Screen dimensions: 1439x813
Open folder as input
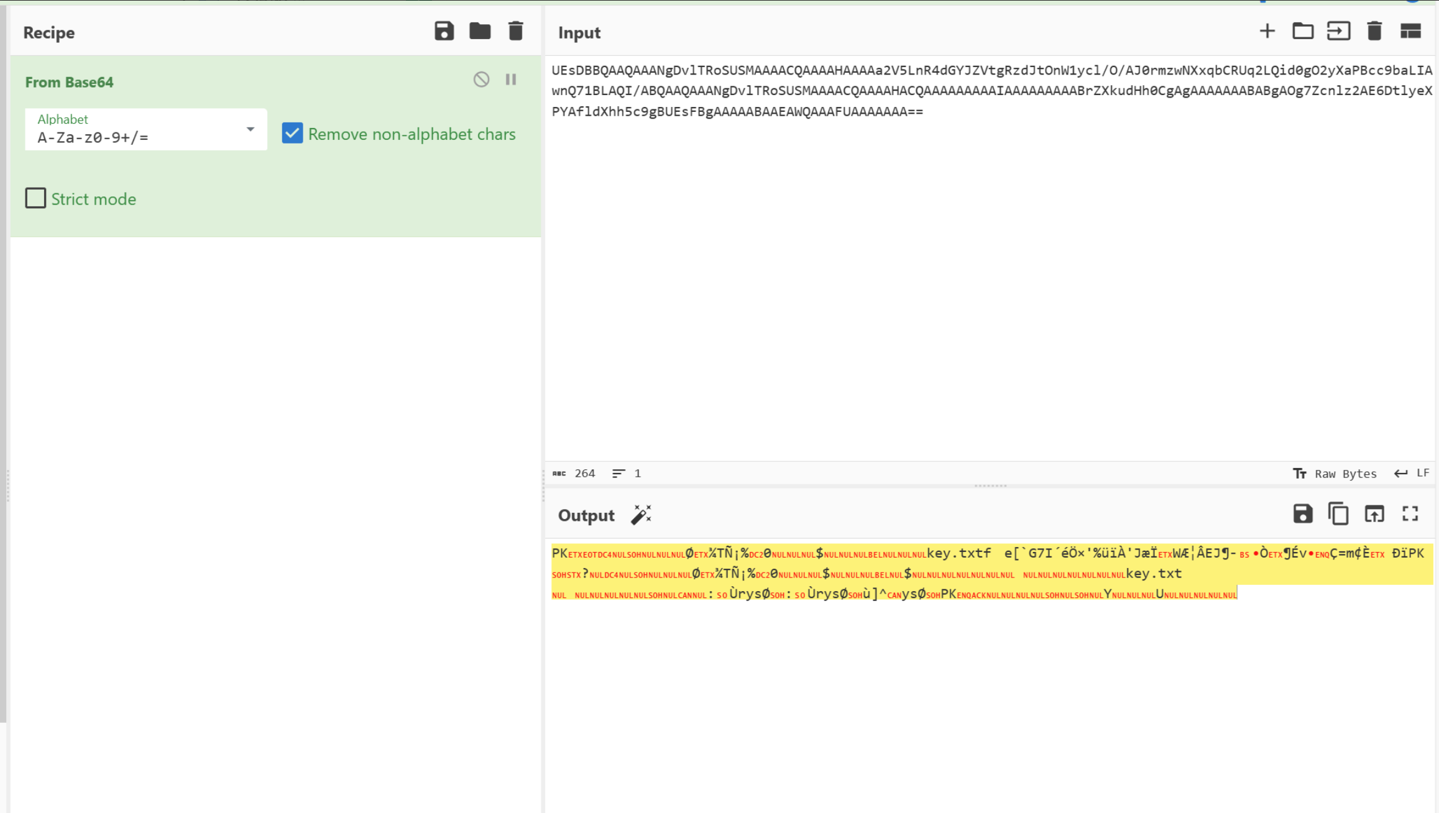1302,31
